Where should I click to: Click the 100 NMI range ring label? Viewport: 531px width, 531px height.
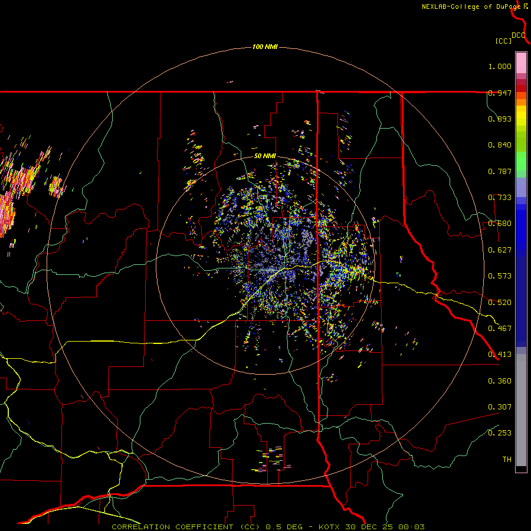[x=265, y=47]
